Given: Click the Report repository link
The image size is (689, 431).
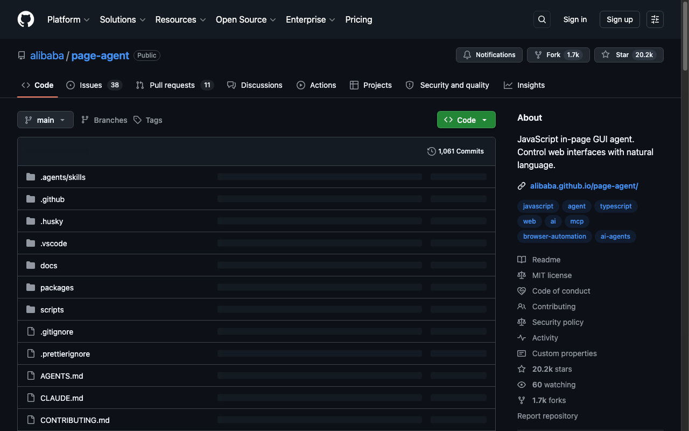Looking at the screenshot, I should click(x=547, y=416).
